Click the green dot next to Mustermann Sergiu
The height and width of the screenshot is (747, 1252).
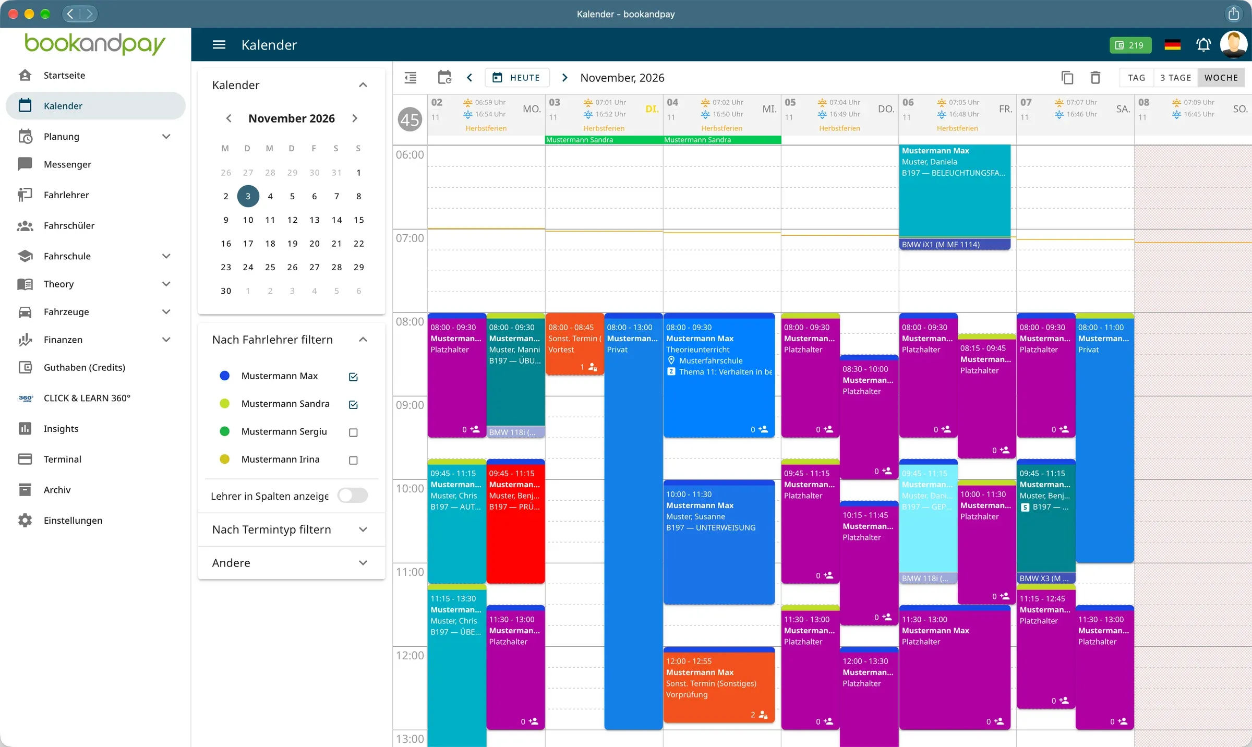tap(225, 431)
